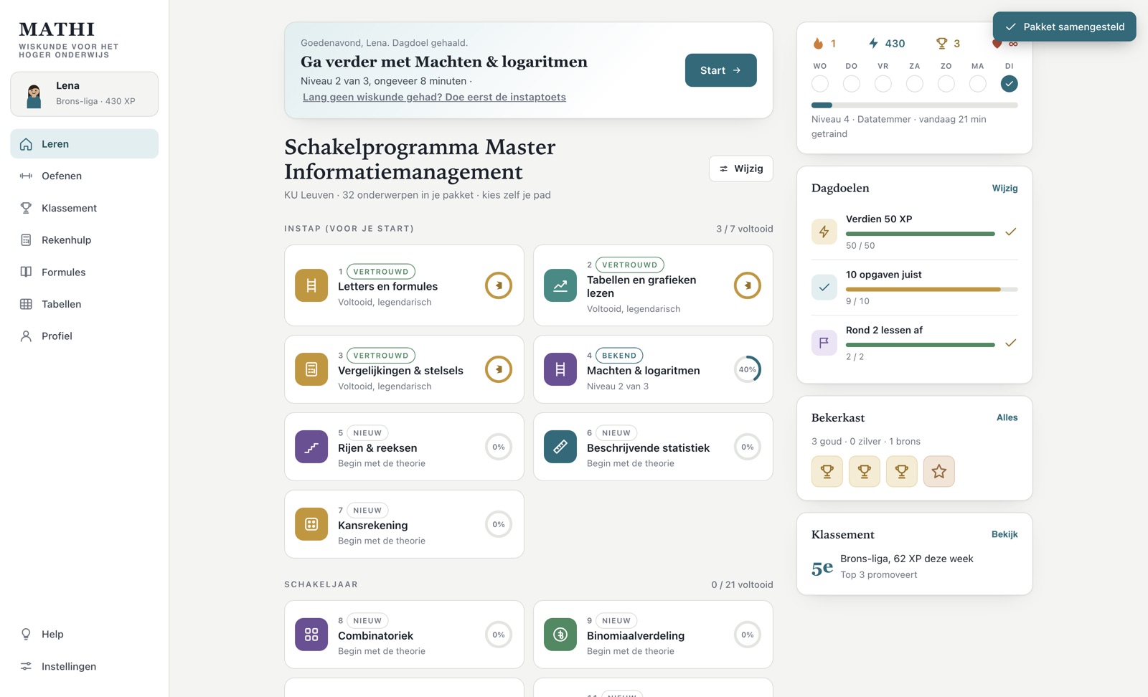Click the first gold trophy in Bekerkast
This screenshot has width=1148, height=697.
coord(827,471)
